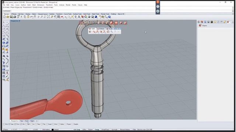Open toolbar options gear at tab row end
The height and width of the screenshot is (132, 236).
pos(233,14)
